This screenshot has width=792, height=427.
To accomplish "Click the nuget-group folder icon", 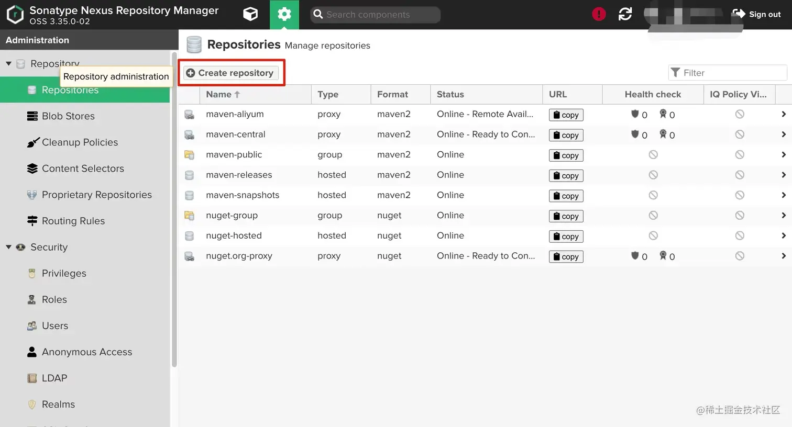I will tap(189, 216).
